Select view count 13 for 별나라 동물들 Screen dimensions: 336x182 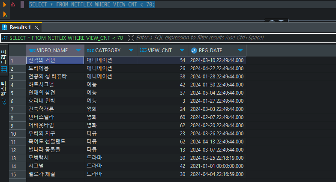click(162, 150)
